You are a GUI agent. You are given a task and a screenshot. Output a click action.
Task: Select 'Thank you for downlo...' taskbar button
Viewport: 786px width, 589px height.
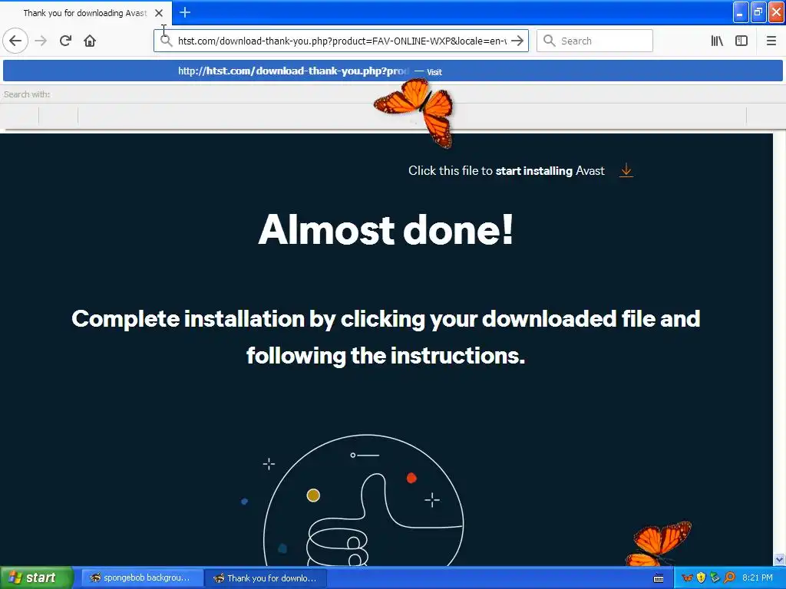[x=266, y=578]
